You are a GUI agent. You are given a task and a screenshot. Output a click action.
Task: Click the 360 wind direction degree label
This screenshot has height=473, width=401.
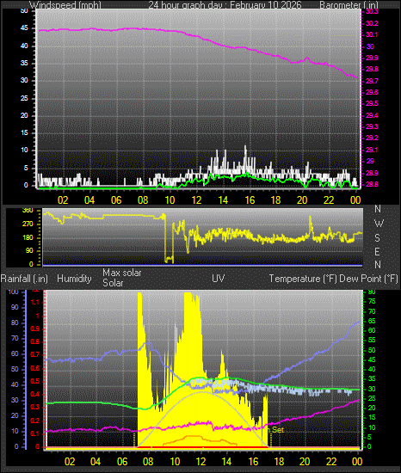(x=28, y=210)
